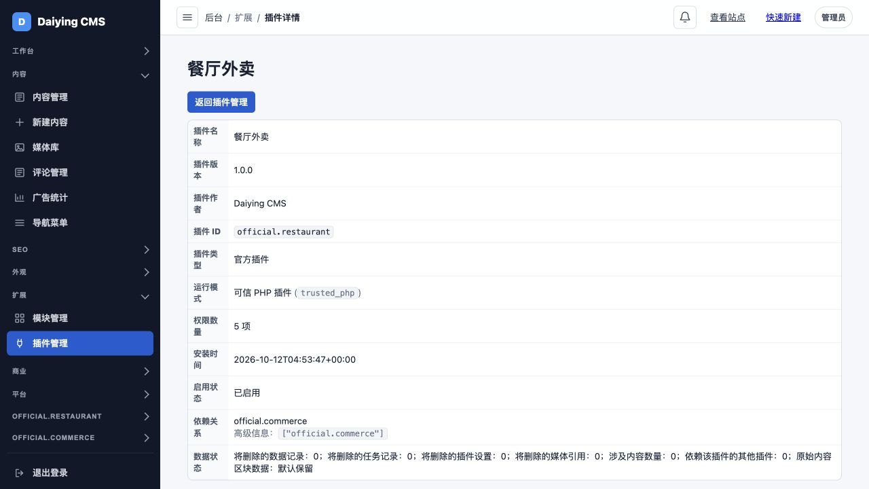Click the 评论管理 sidebar icon
869x489 pixels.
pyautogui.click(x=20, y=173)
